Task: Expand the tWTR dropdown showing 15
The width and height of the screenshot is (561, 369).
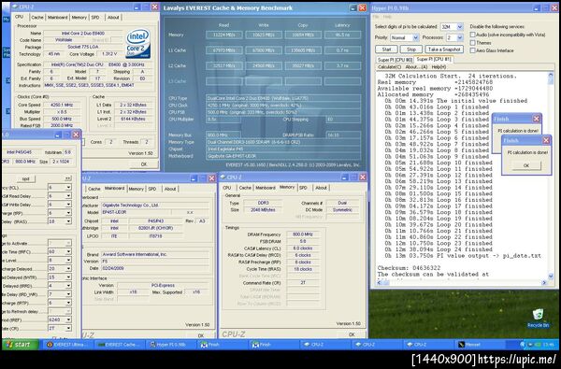Action: (68, 277)
